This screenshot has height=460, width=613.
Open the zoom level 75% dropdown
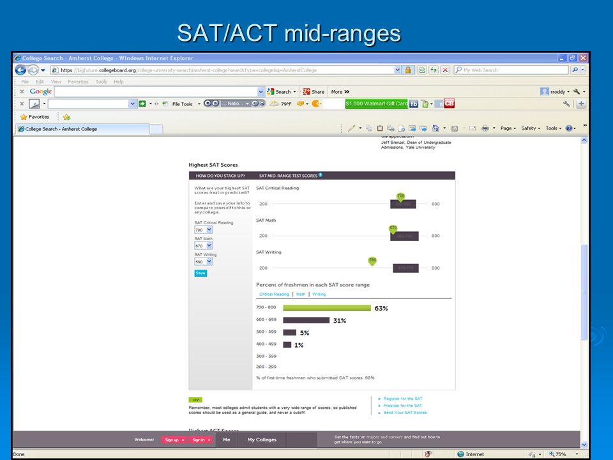577,454
